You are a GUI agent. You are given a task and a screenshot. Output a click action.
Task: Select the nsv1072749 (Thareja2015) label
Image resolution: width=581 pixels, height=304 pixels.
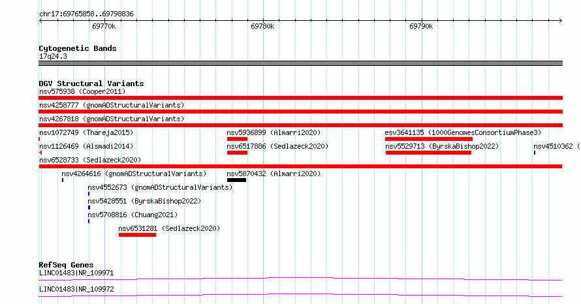86,132
